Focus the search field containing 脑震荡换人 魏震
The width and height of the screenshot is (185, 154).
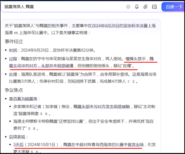[x=64, y=7]
